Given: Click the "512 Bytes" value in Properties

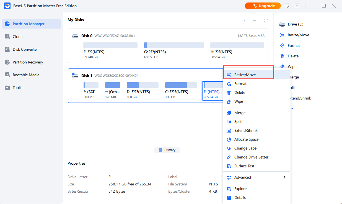Looking at the screenshot, I should (x=117, y=191).
